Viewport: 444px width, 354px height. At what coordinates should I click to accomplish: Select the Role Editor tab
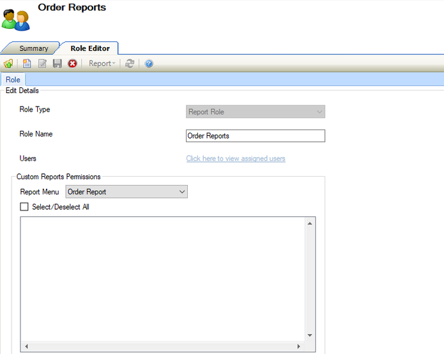pos(89,48)
